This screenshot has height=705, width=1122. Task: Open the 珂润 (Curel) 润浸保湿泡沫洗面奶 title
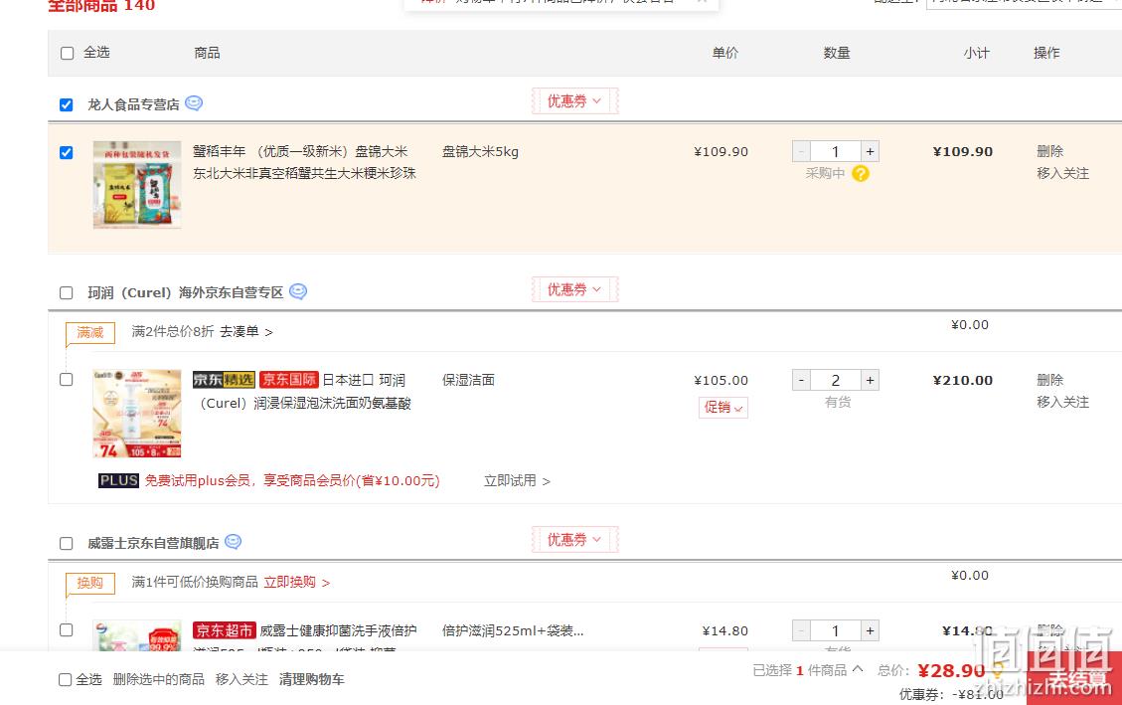(302, 392)
